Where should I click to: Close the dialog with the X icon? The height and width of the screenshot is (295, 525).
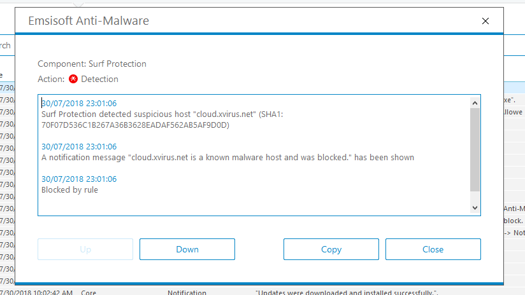pyautogui.click(x=485, y=21)
